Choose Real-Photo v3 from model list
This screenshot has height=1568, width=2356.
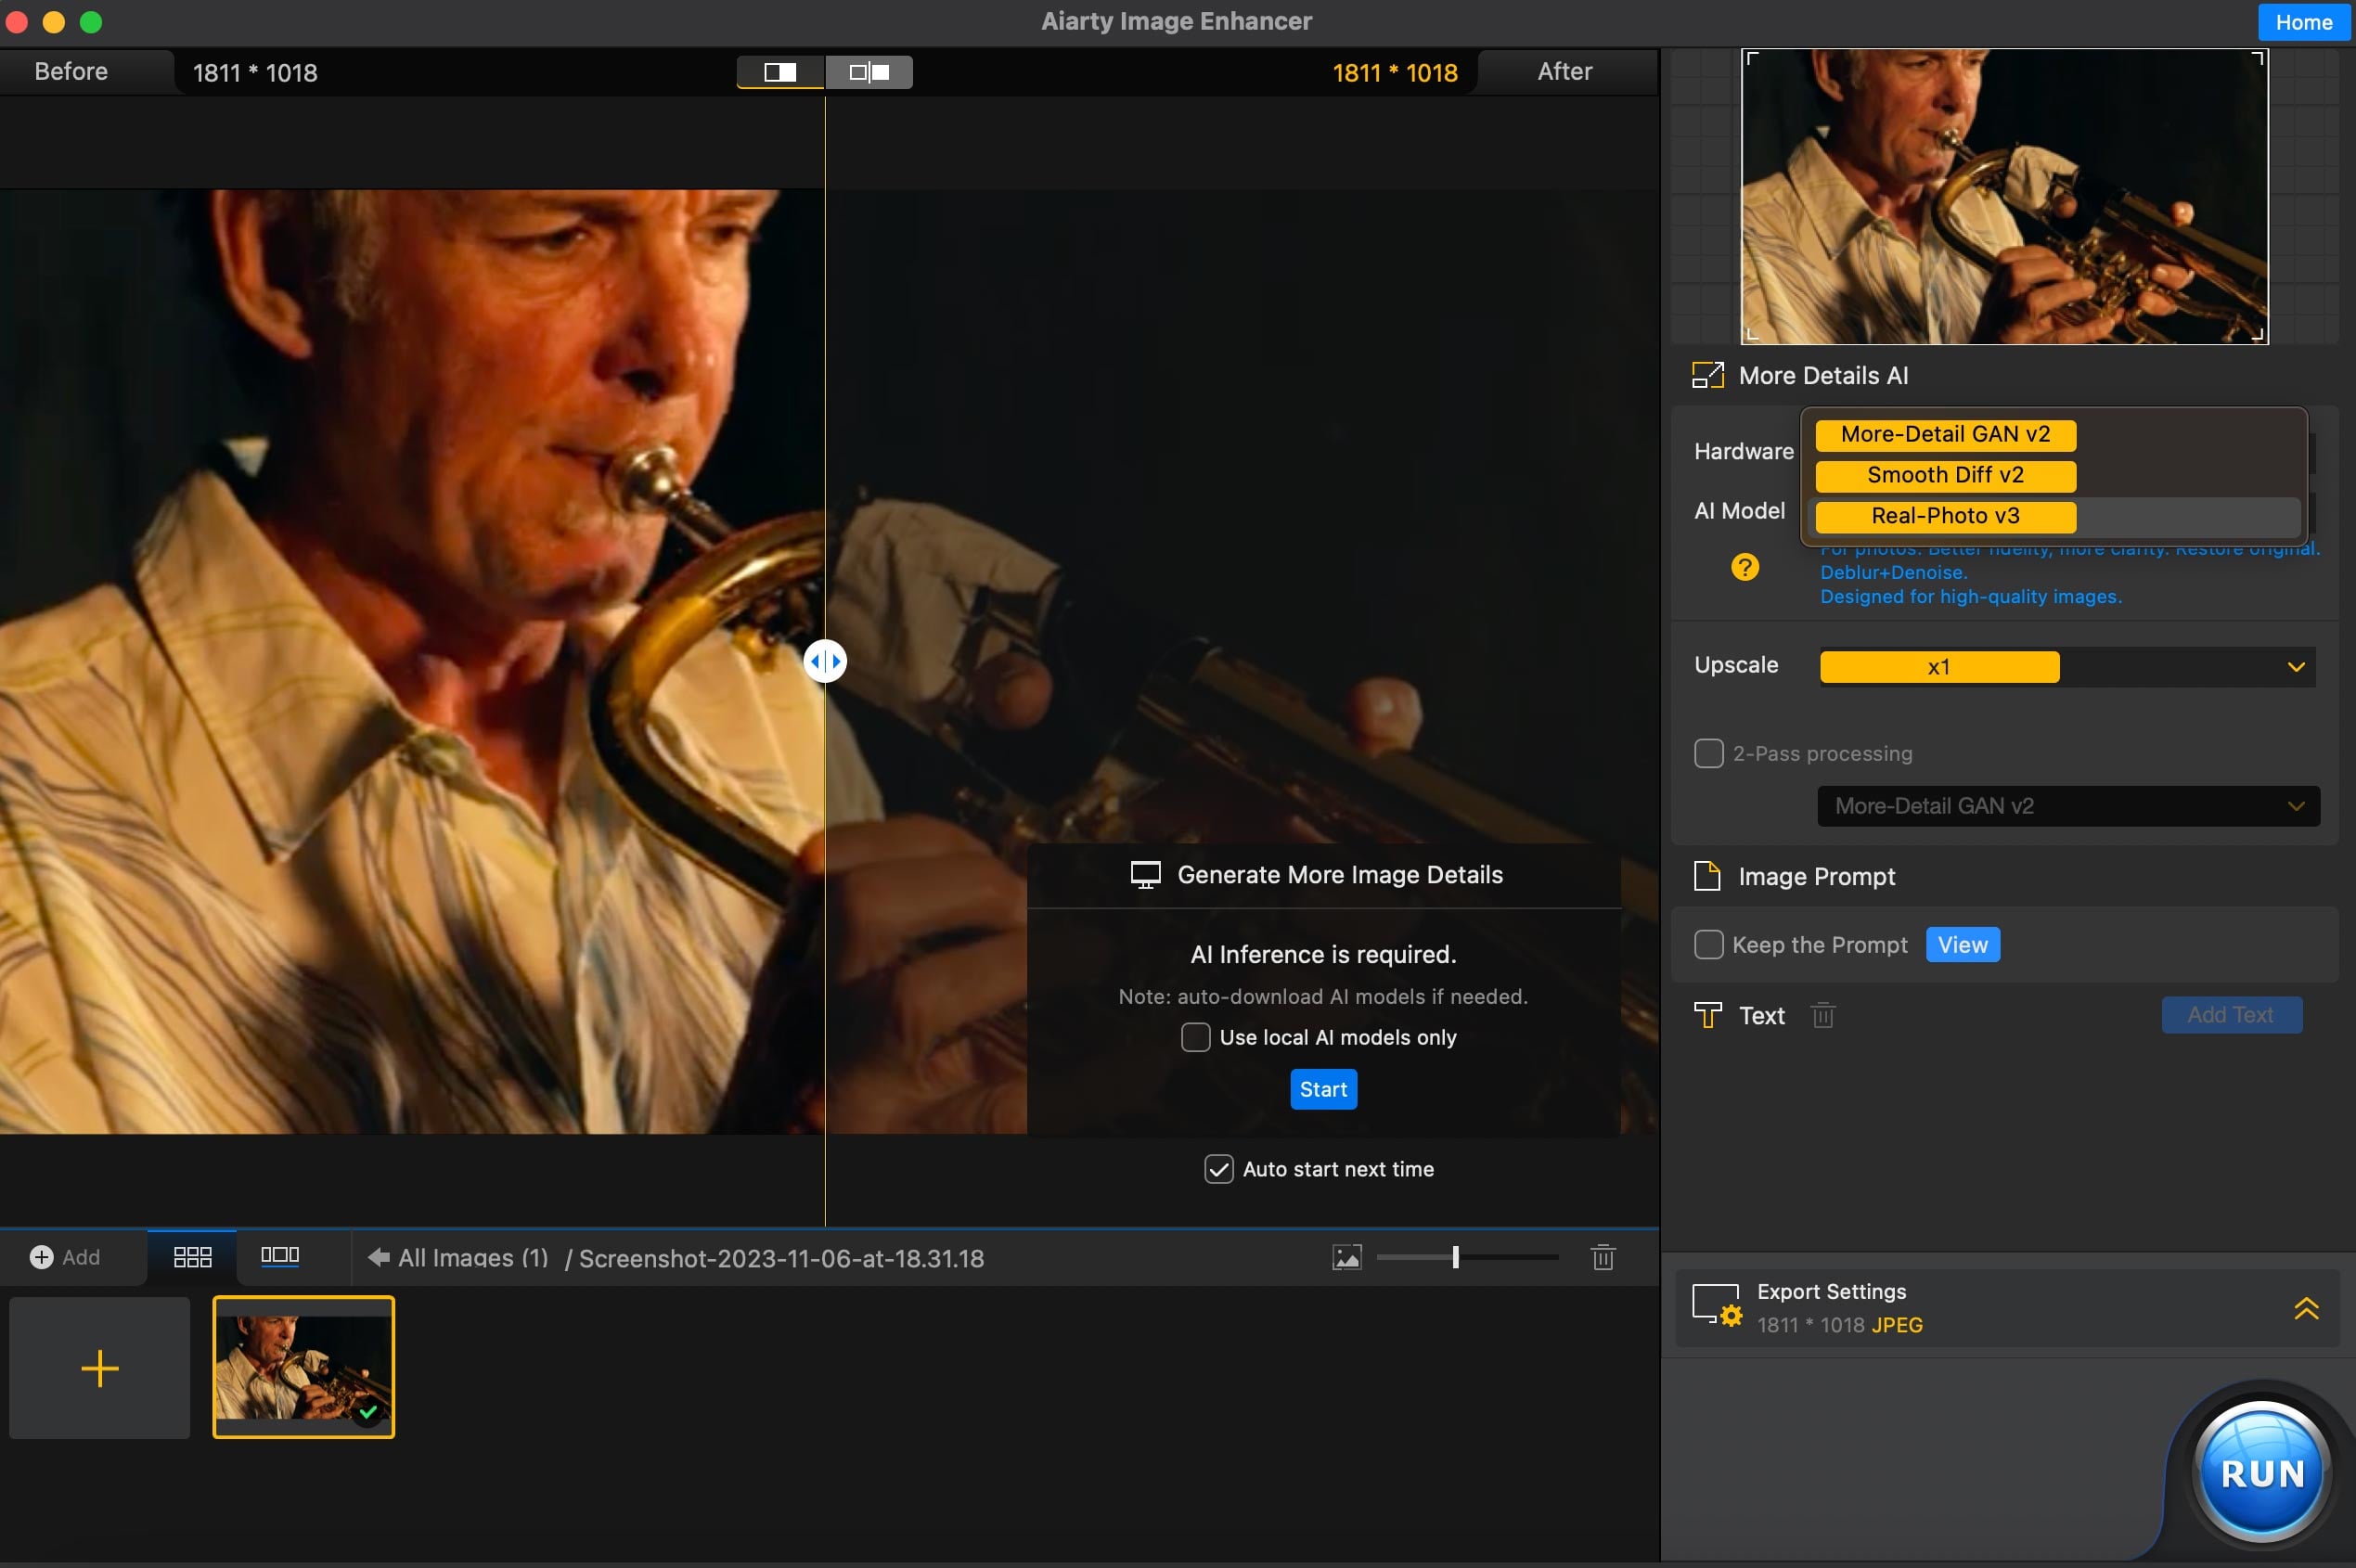[1945, 516]
